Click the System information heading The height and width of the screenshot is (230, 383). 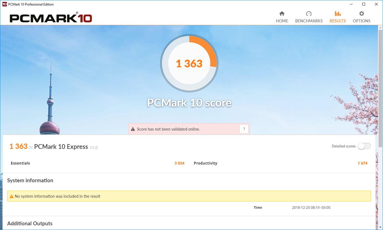30,181
